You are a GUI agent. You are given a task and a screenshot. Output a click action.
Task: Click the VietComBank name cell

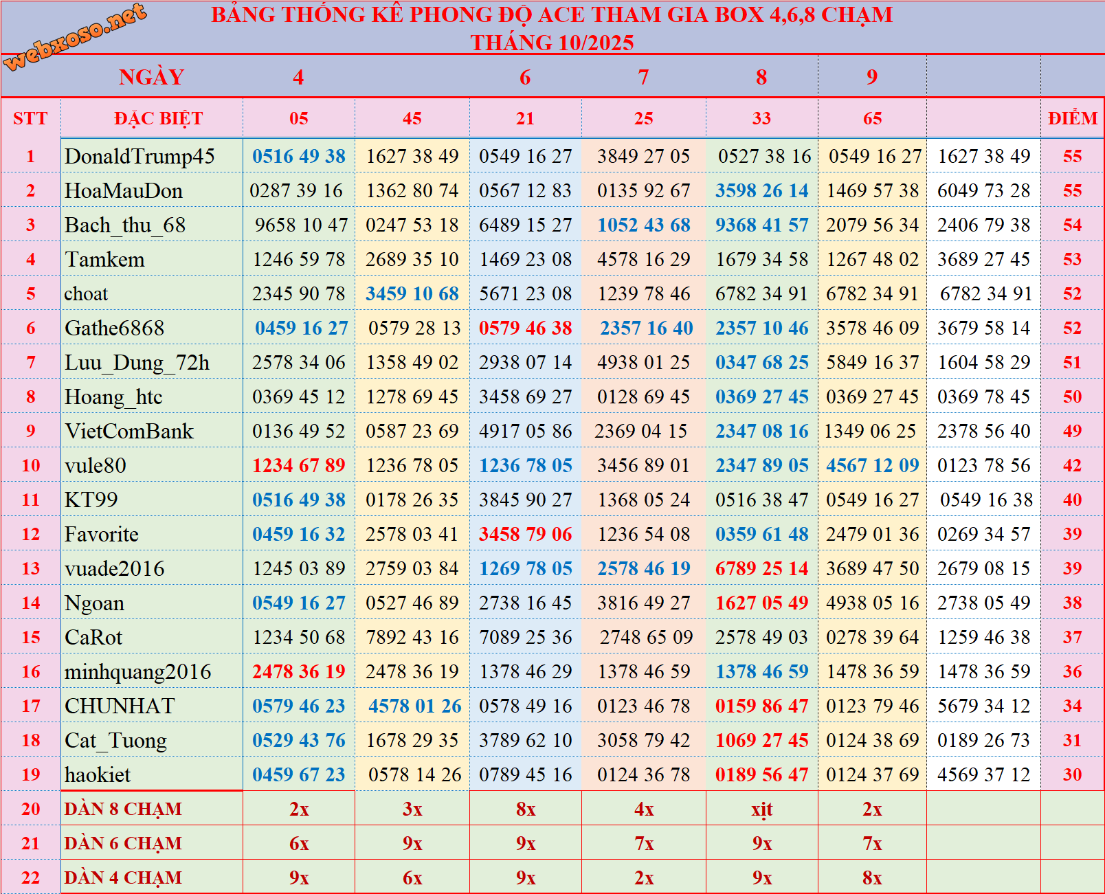(x=129, y=432)
